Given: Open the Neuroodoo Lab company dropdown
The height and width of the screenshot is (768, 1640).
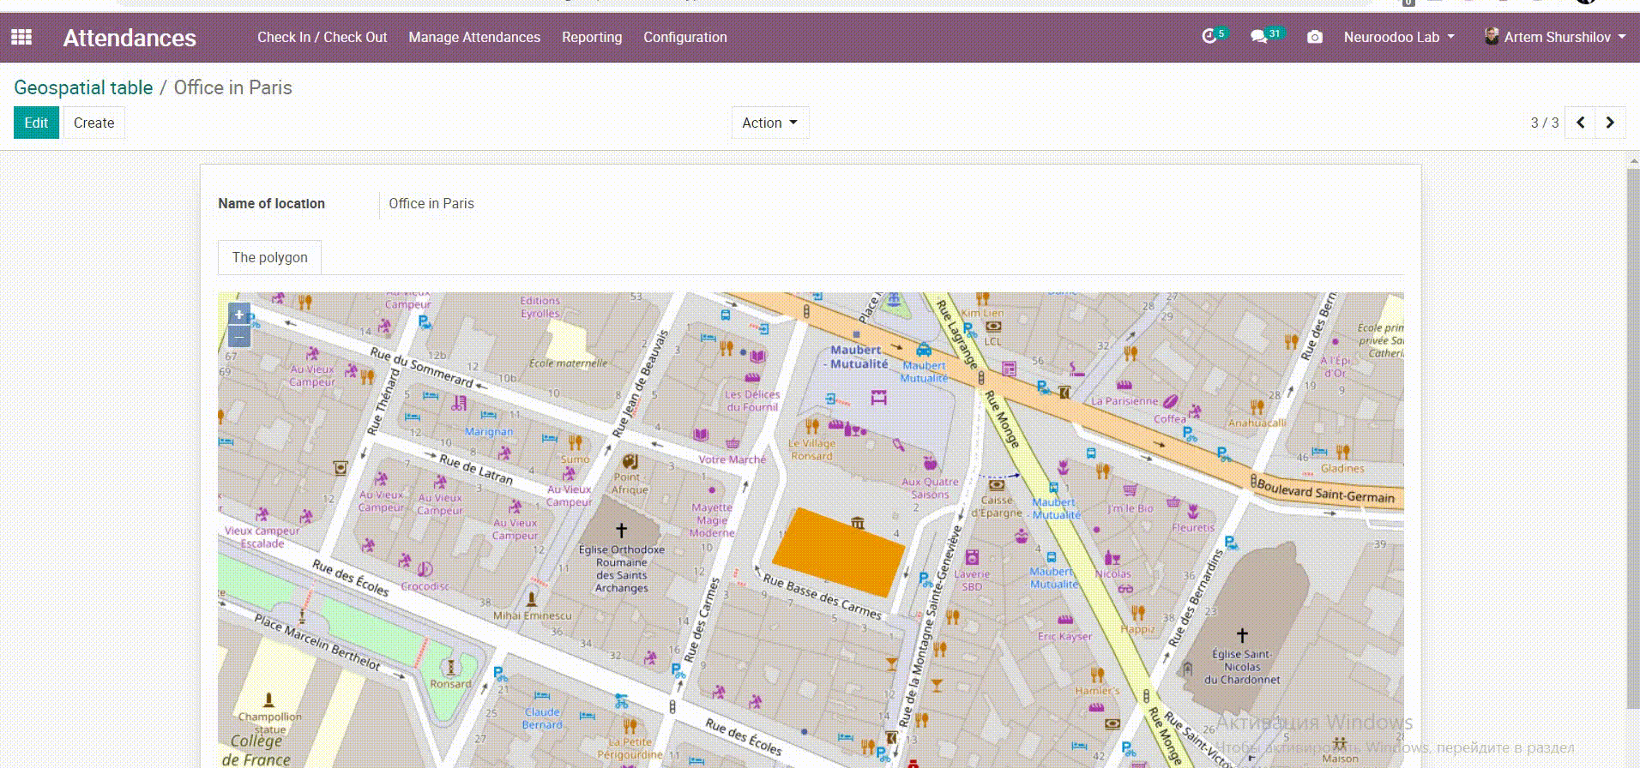Looking at the screenshot, I should 1399,37.
